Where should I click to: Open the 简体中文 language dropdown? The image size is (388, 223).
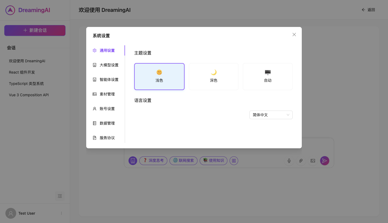click(271, 115)
